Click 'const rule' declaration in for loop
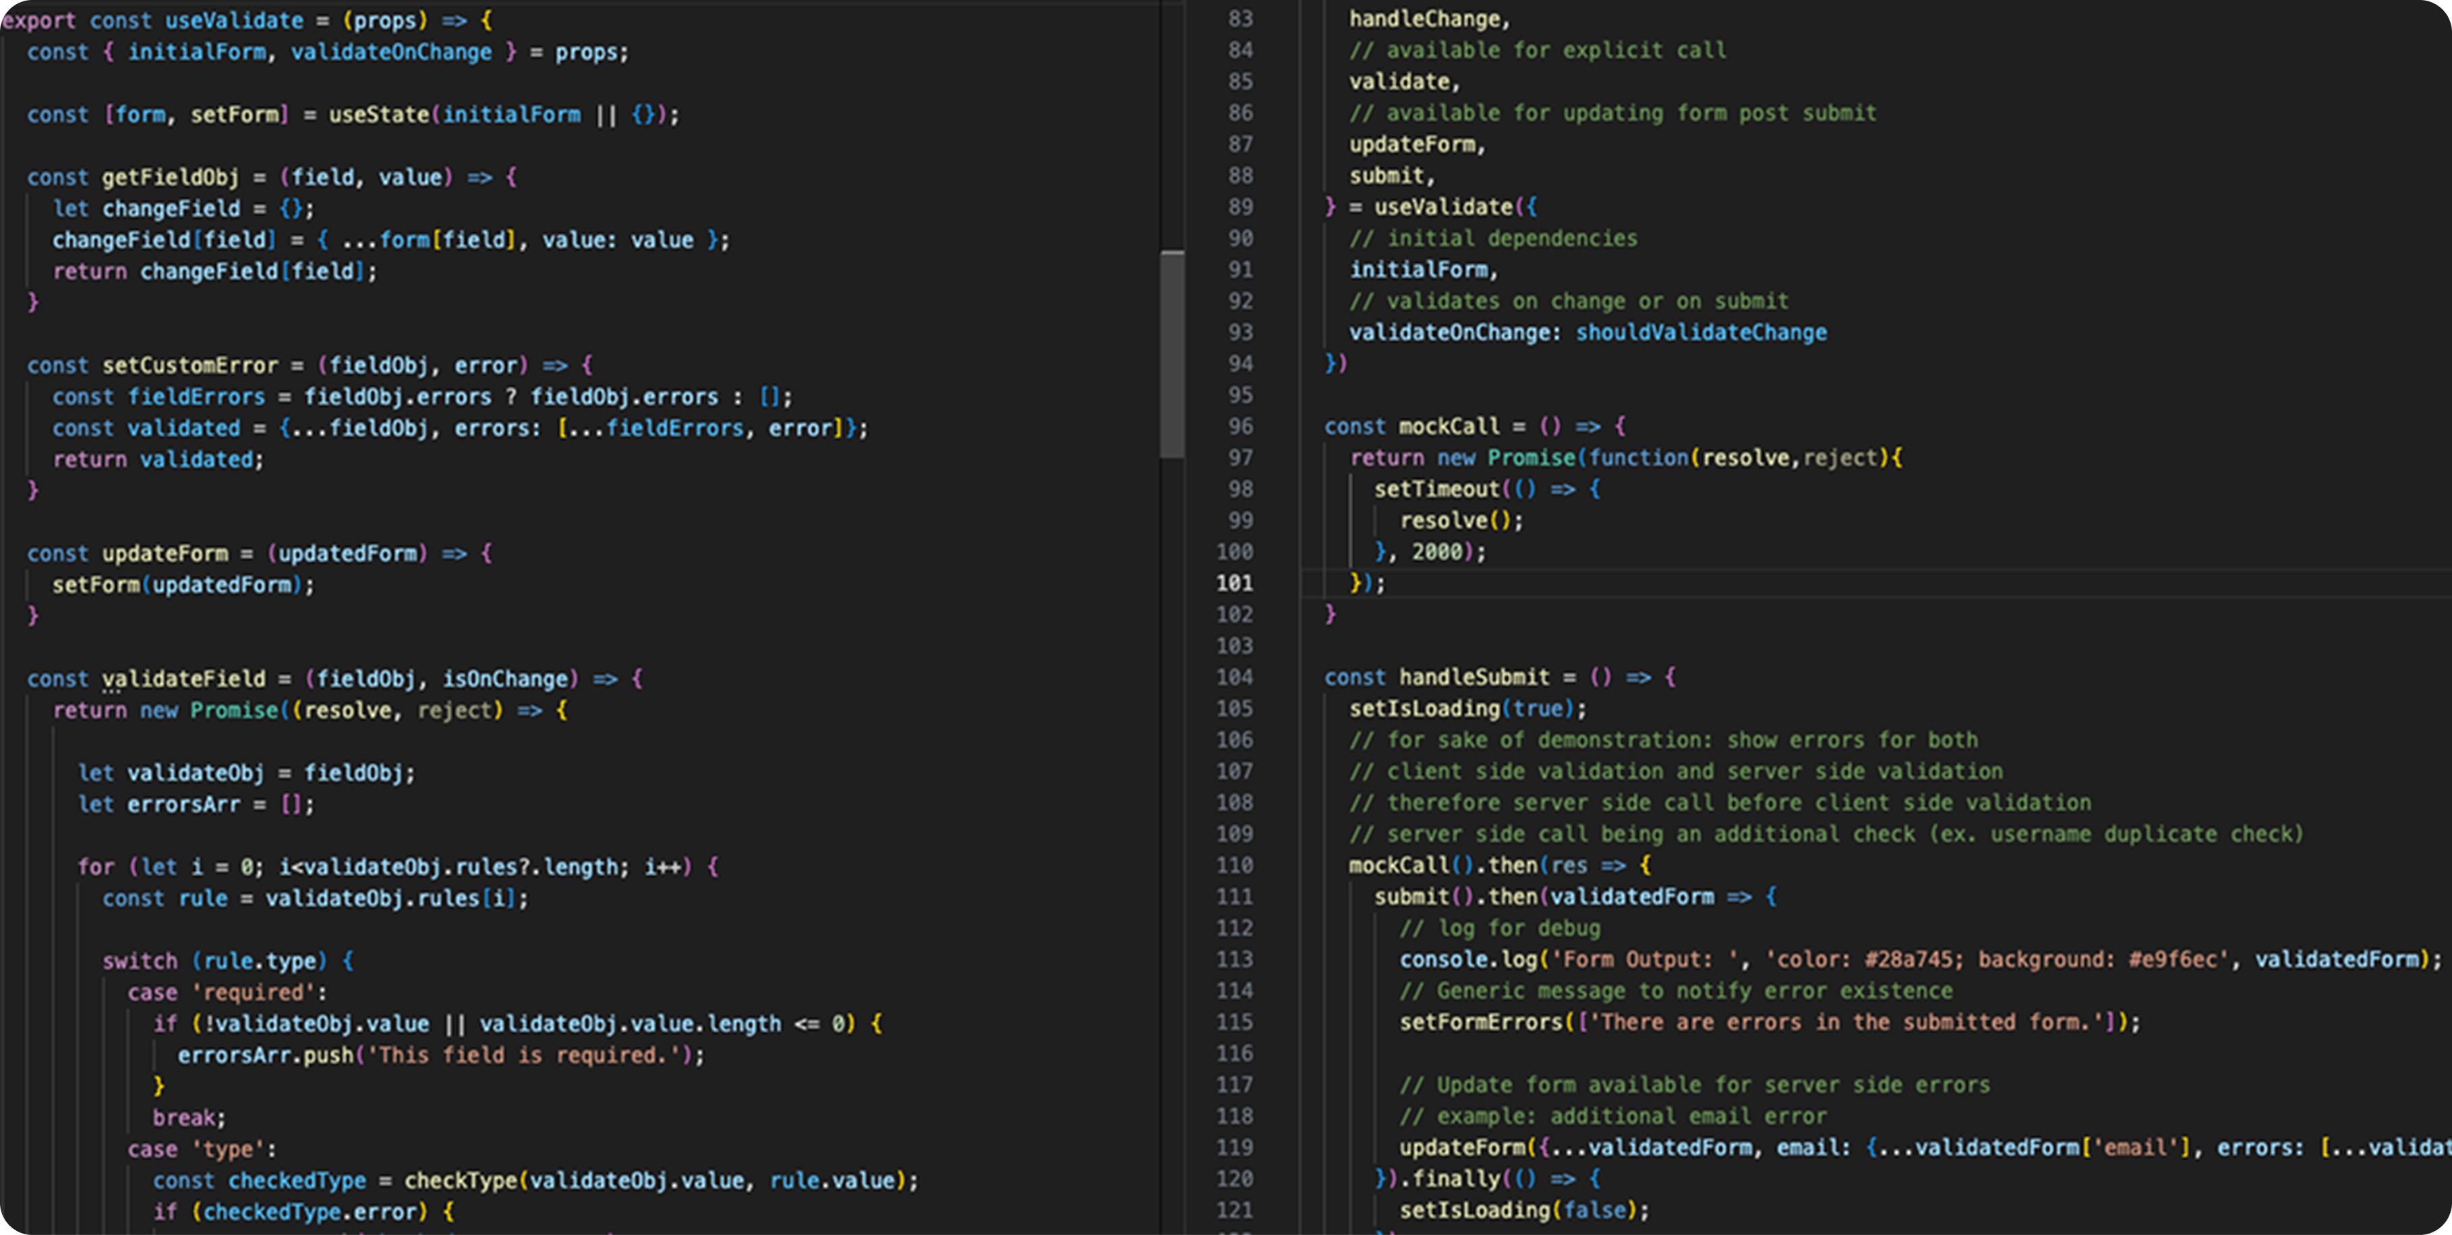Image resolution: width=2452 pixels, height=1235 pixels. (x=166, y=899)
